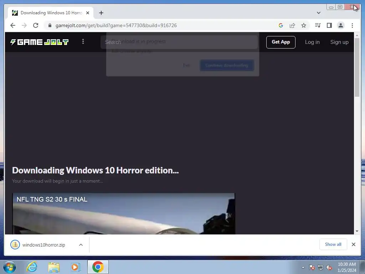Image resolution: width=365 pixels, height=274 pixels.
Task: Open the Windows Start menu
Action: pyautogui.click(x=10, y=267)
